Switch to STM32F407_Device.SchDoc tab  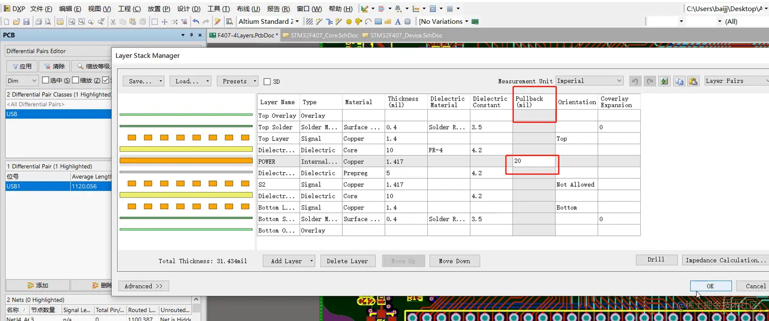(x=403, y=35)
